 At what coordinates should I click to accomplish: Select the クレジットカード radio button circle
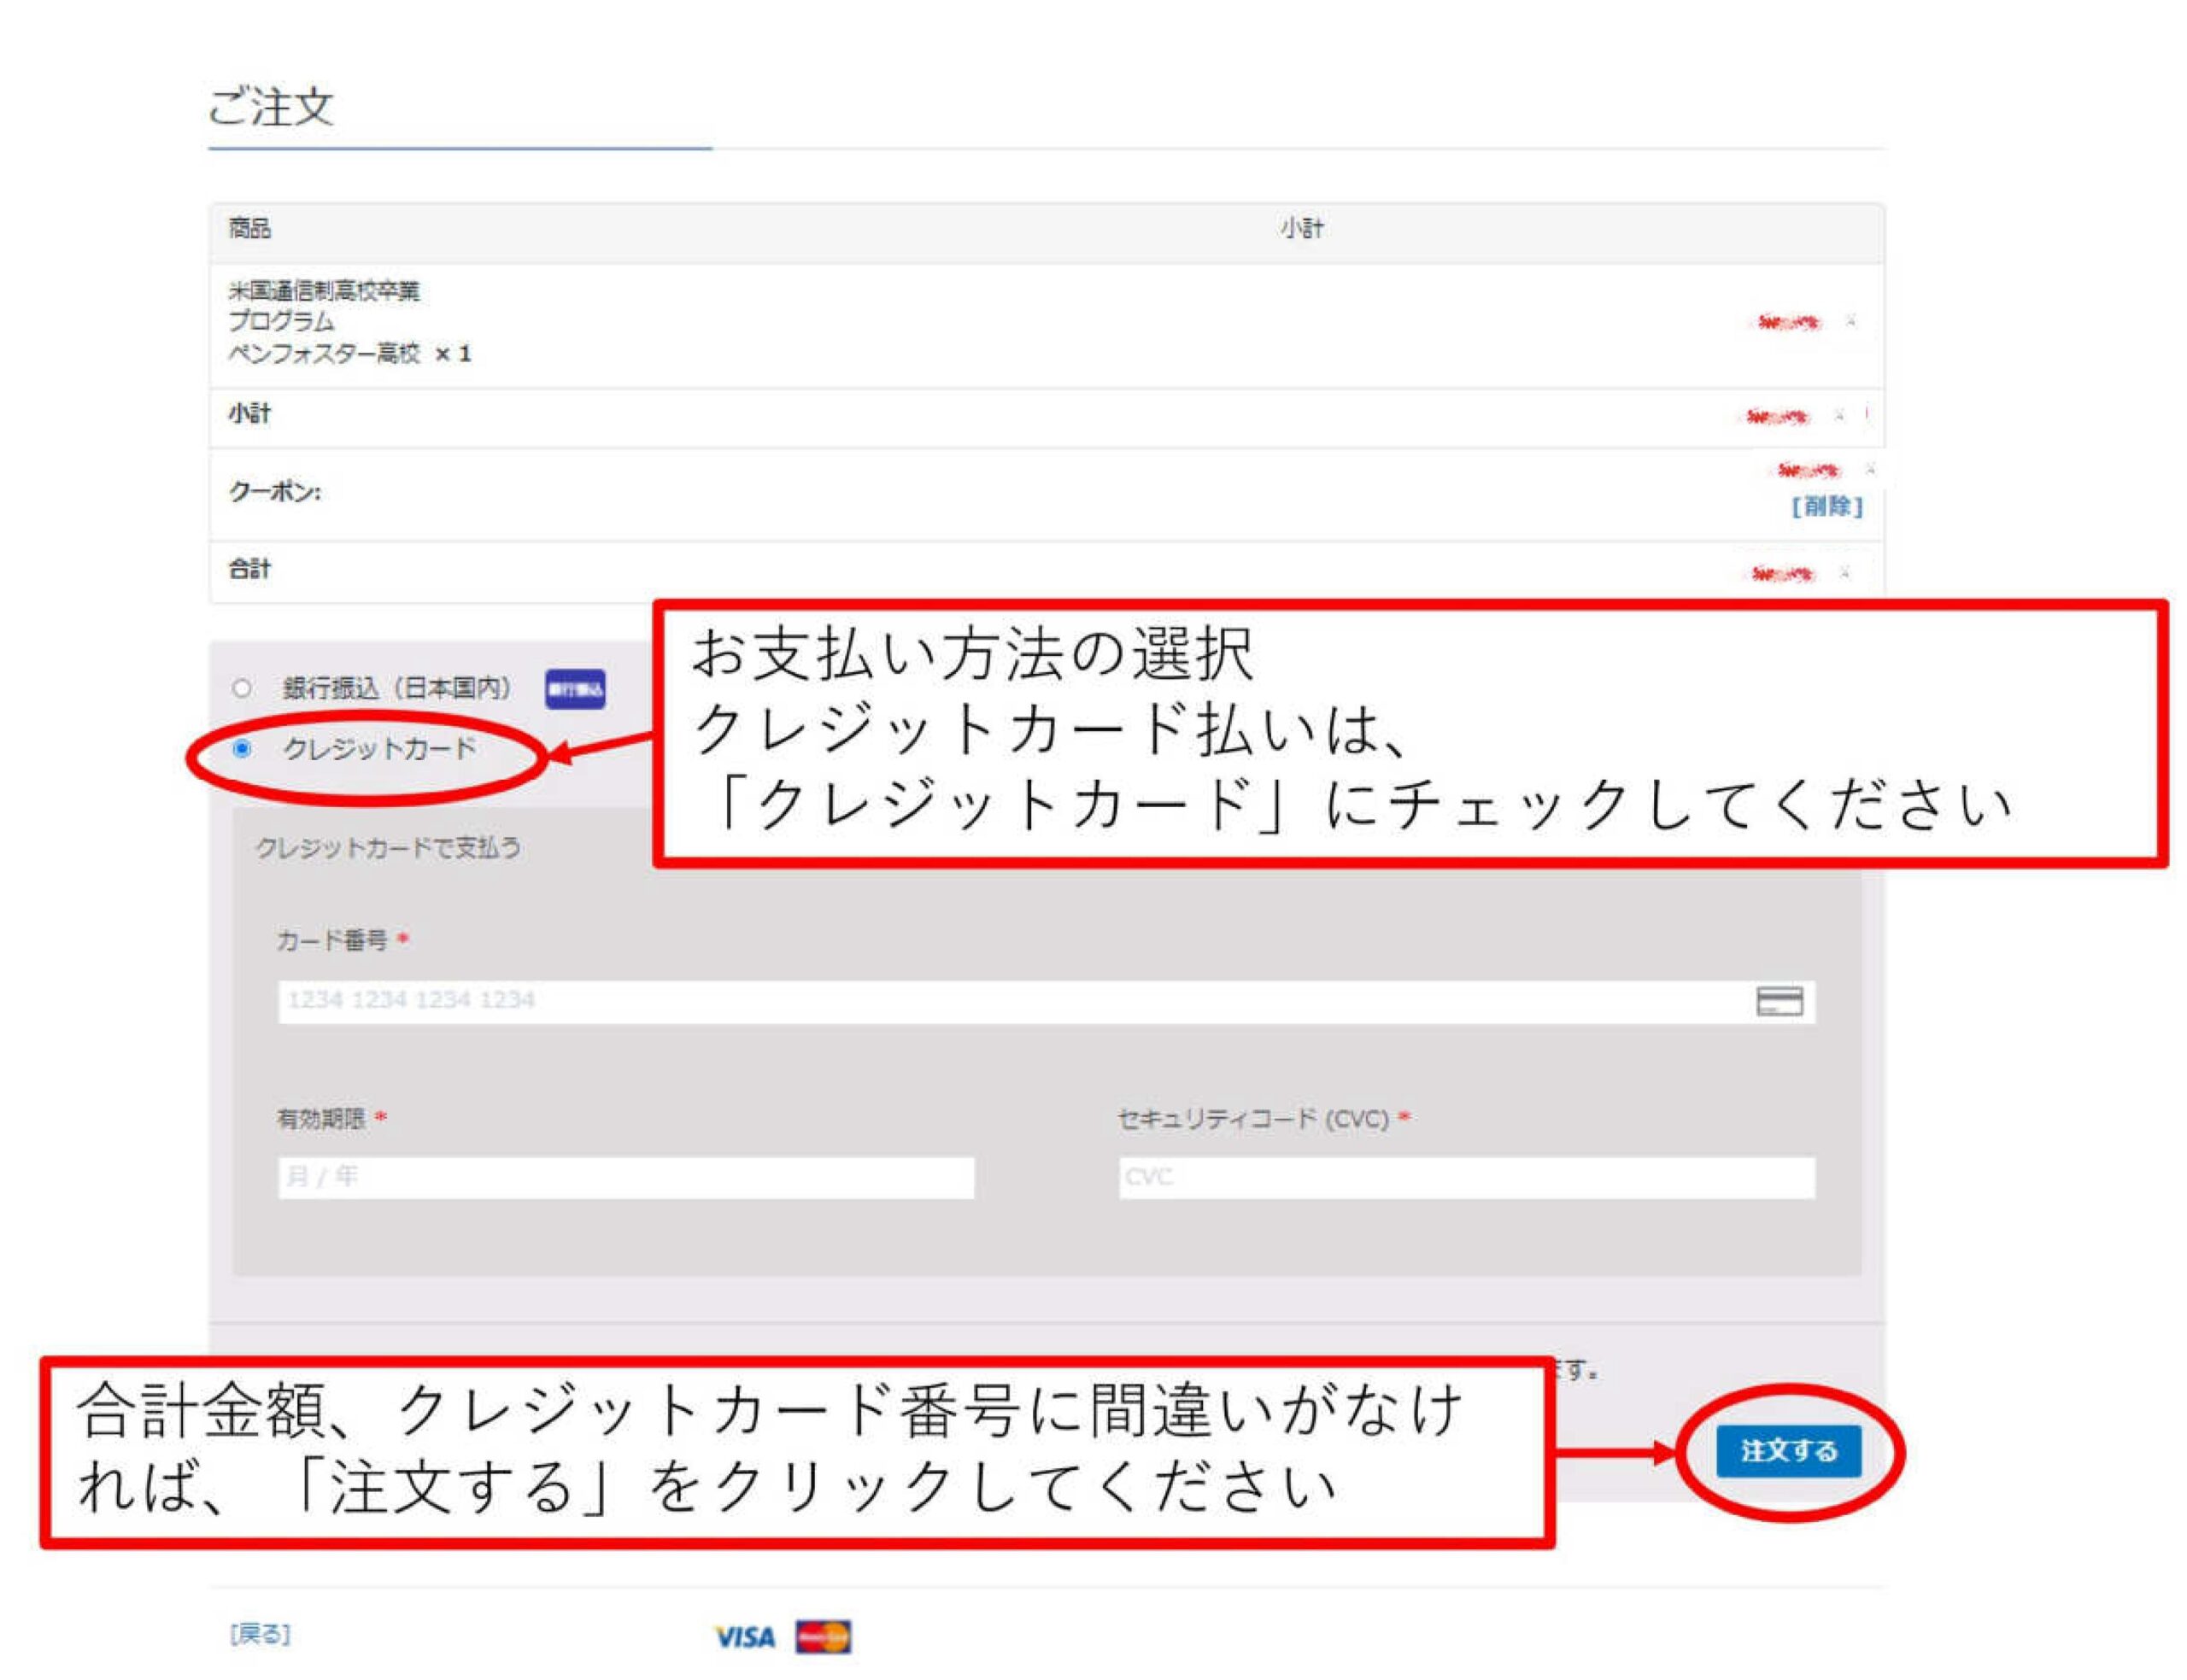tap(241, 749)
